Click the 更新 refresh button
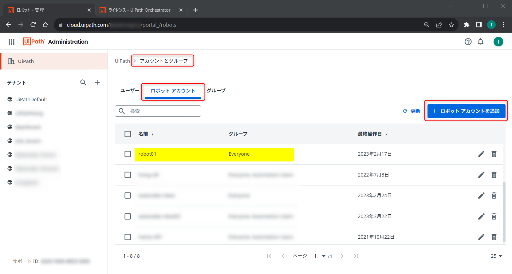The height and width of the screenshot is (274, 512). 412,111
